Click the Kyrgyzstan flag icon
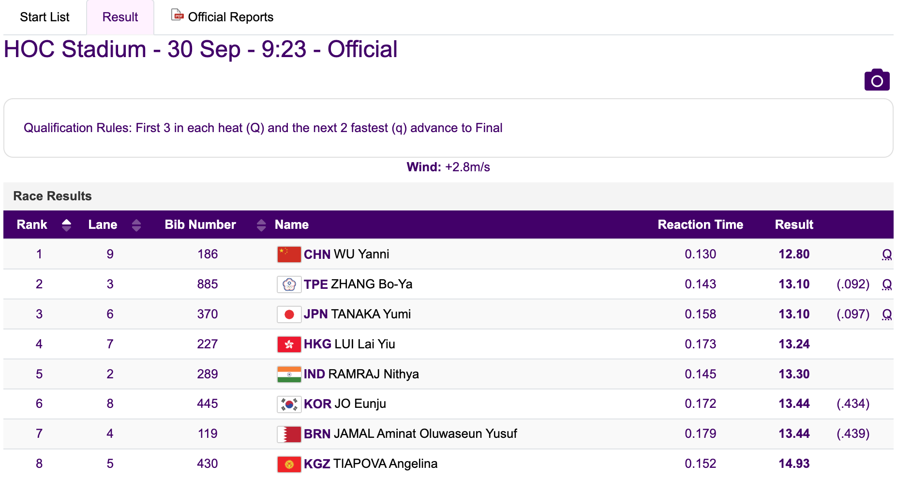The image size is (897, 478). [x=289, y=464]
